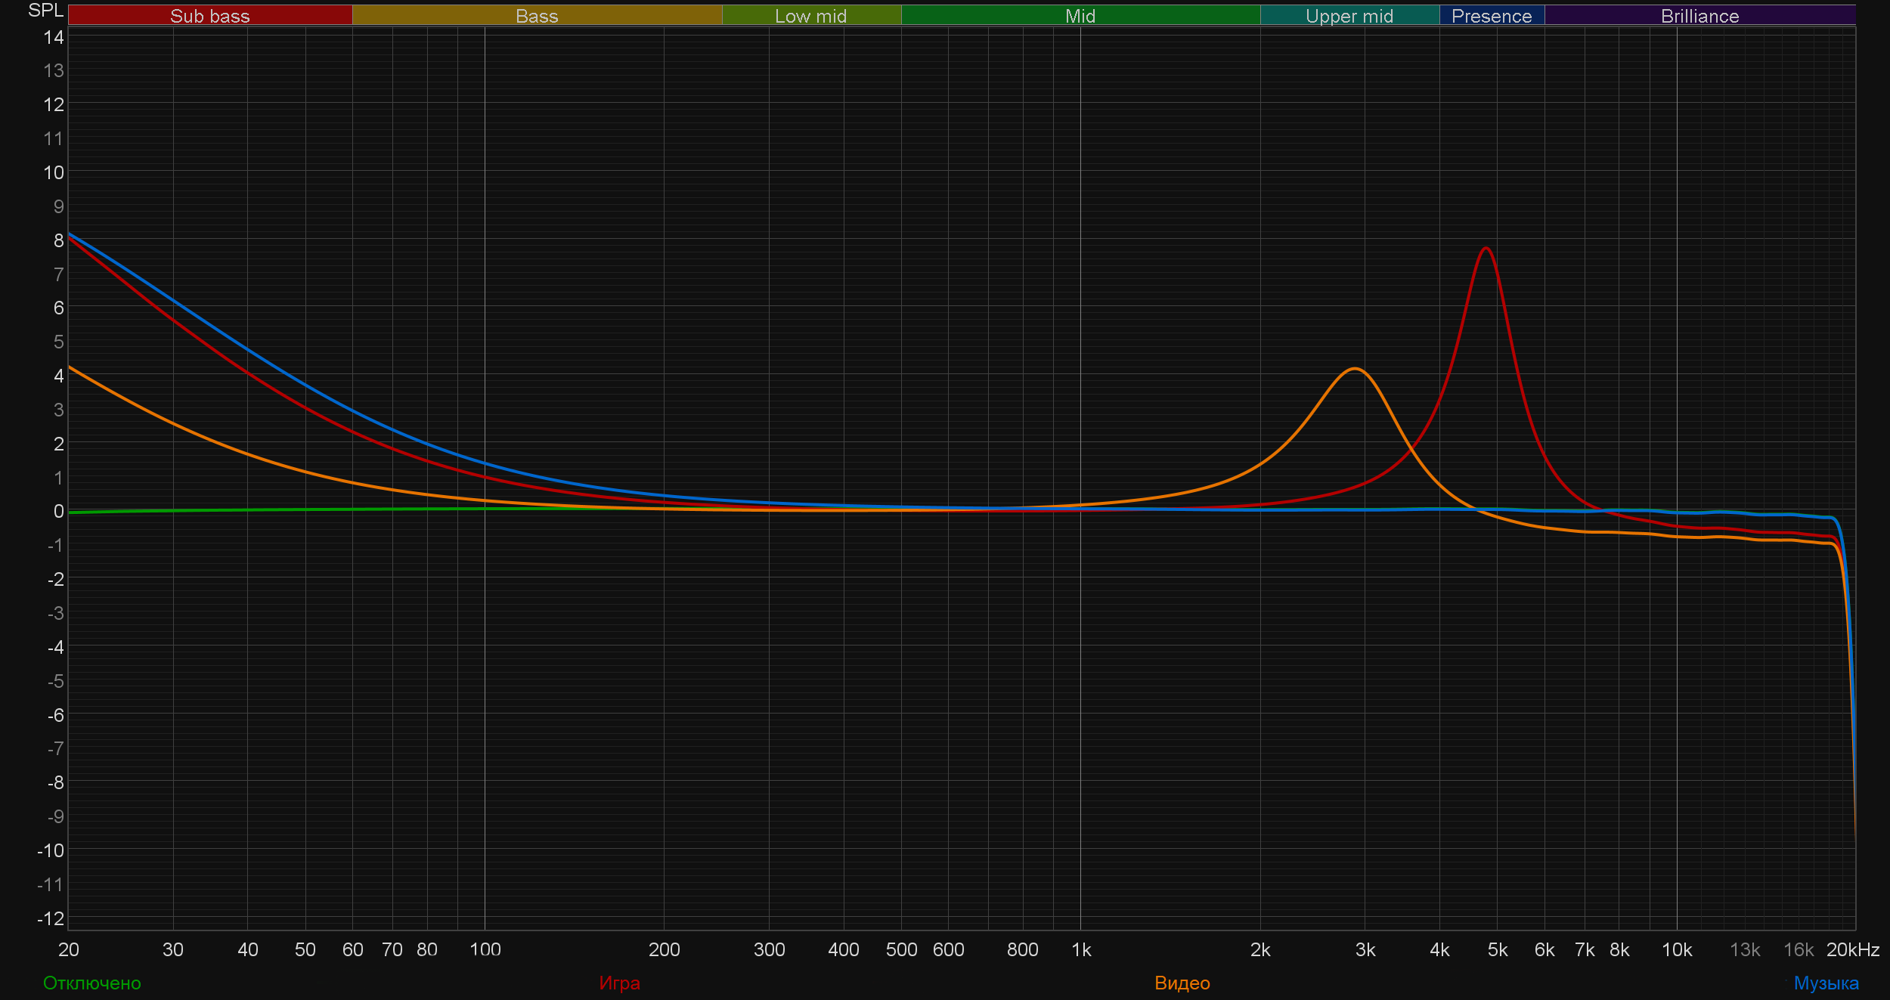Click the blue Музыка legend label
Screen dimensions: 1890x1000
click(x=1825, y=983)
